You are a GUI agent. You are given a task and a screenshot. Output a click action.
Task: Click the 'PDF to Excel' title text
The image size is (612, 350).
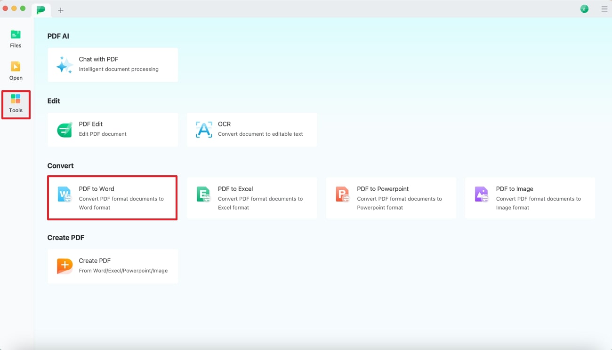pyautogui.click(x=235, y=189)
